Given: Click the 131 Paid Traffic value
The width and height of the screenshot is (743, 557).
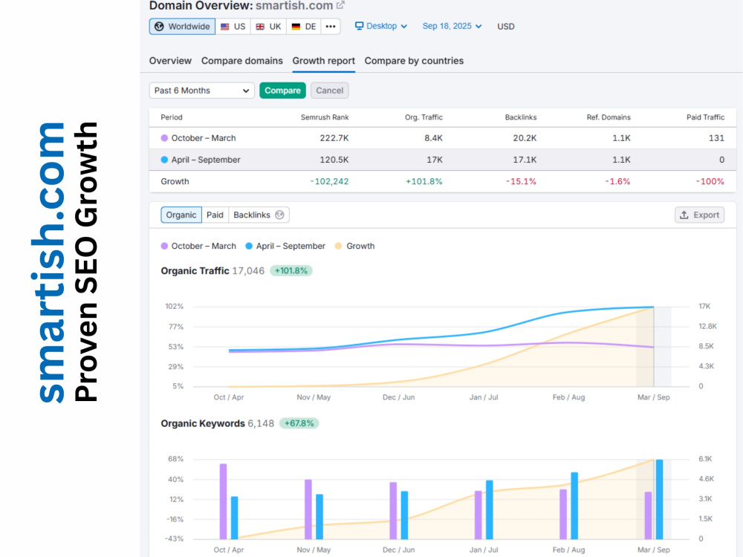Looking at the screenshot, I should click(716, 138).
